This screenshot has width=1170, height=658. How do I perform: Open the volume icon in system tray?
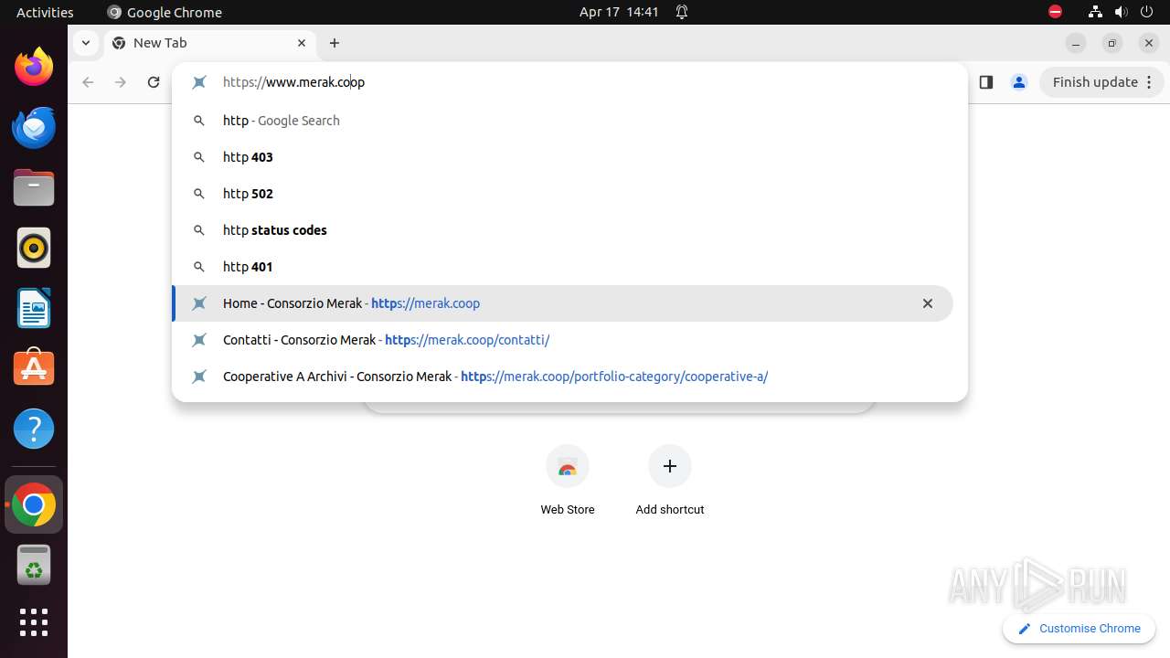(1121, 12)
